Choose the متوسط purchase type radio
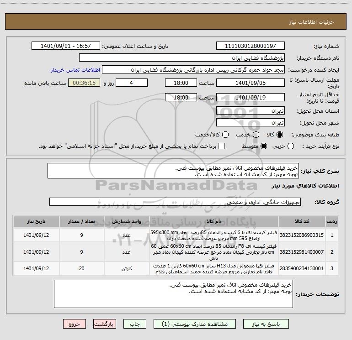The image size is (352, 340). point(264,146)
